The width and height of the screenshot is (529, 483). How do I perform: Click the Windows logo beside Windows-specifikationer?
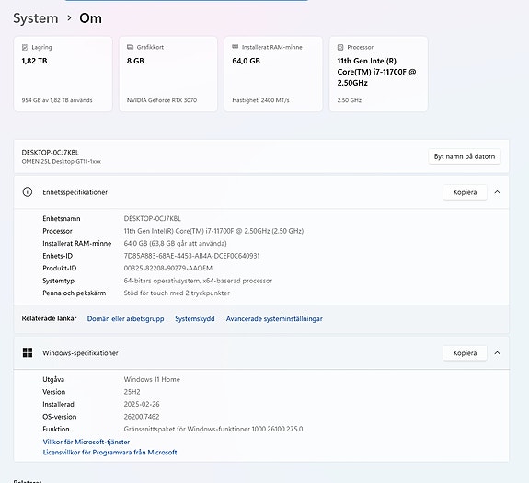pos(28,352)
